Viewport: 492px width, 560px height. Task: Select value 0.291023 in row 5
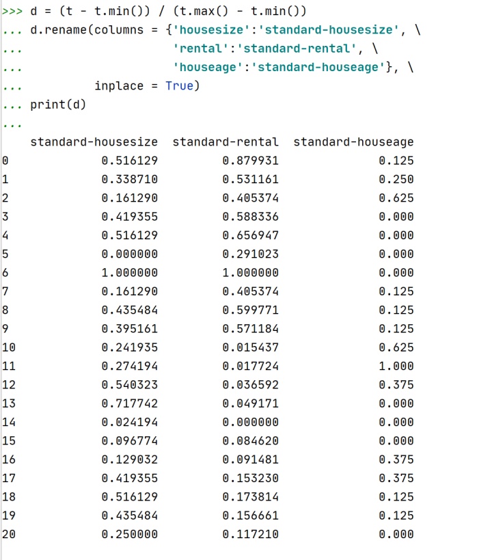(250, 254)
